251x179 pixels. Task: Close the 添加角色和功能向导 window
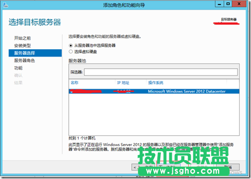[239, 4]
